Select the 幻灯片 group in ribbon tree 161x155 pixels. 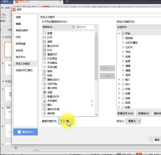point(129,47)
